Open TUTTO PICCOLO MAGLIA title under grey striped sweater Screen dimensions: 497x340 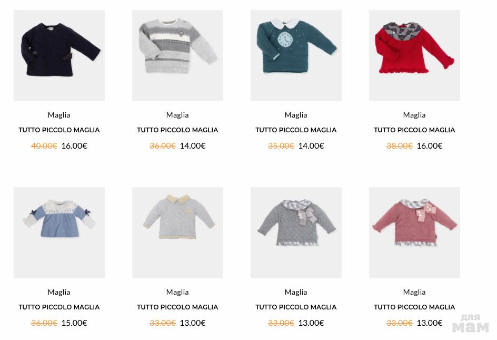pos(177,130)
